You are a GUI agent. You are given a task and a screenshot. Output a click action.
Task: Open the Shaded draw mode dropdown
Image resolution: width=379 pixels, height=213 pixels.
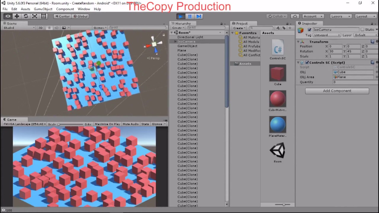(x=19, y=28)
